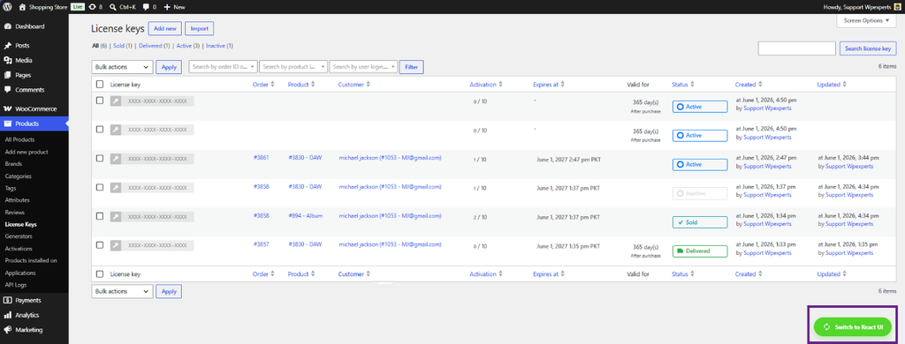The image size is (905, 344).
Task: Click the bottom Apply button
Action: coord(169,291)
